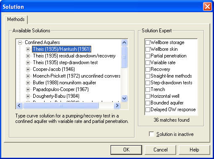Select Theis (1935) residual drawdown/recovery

click(74, 56)
